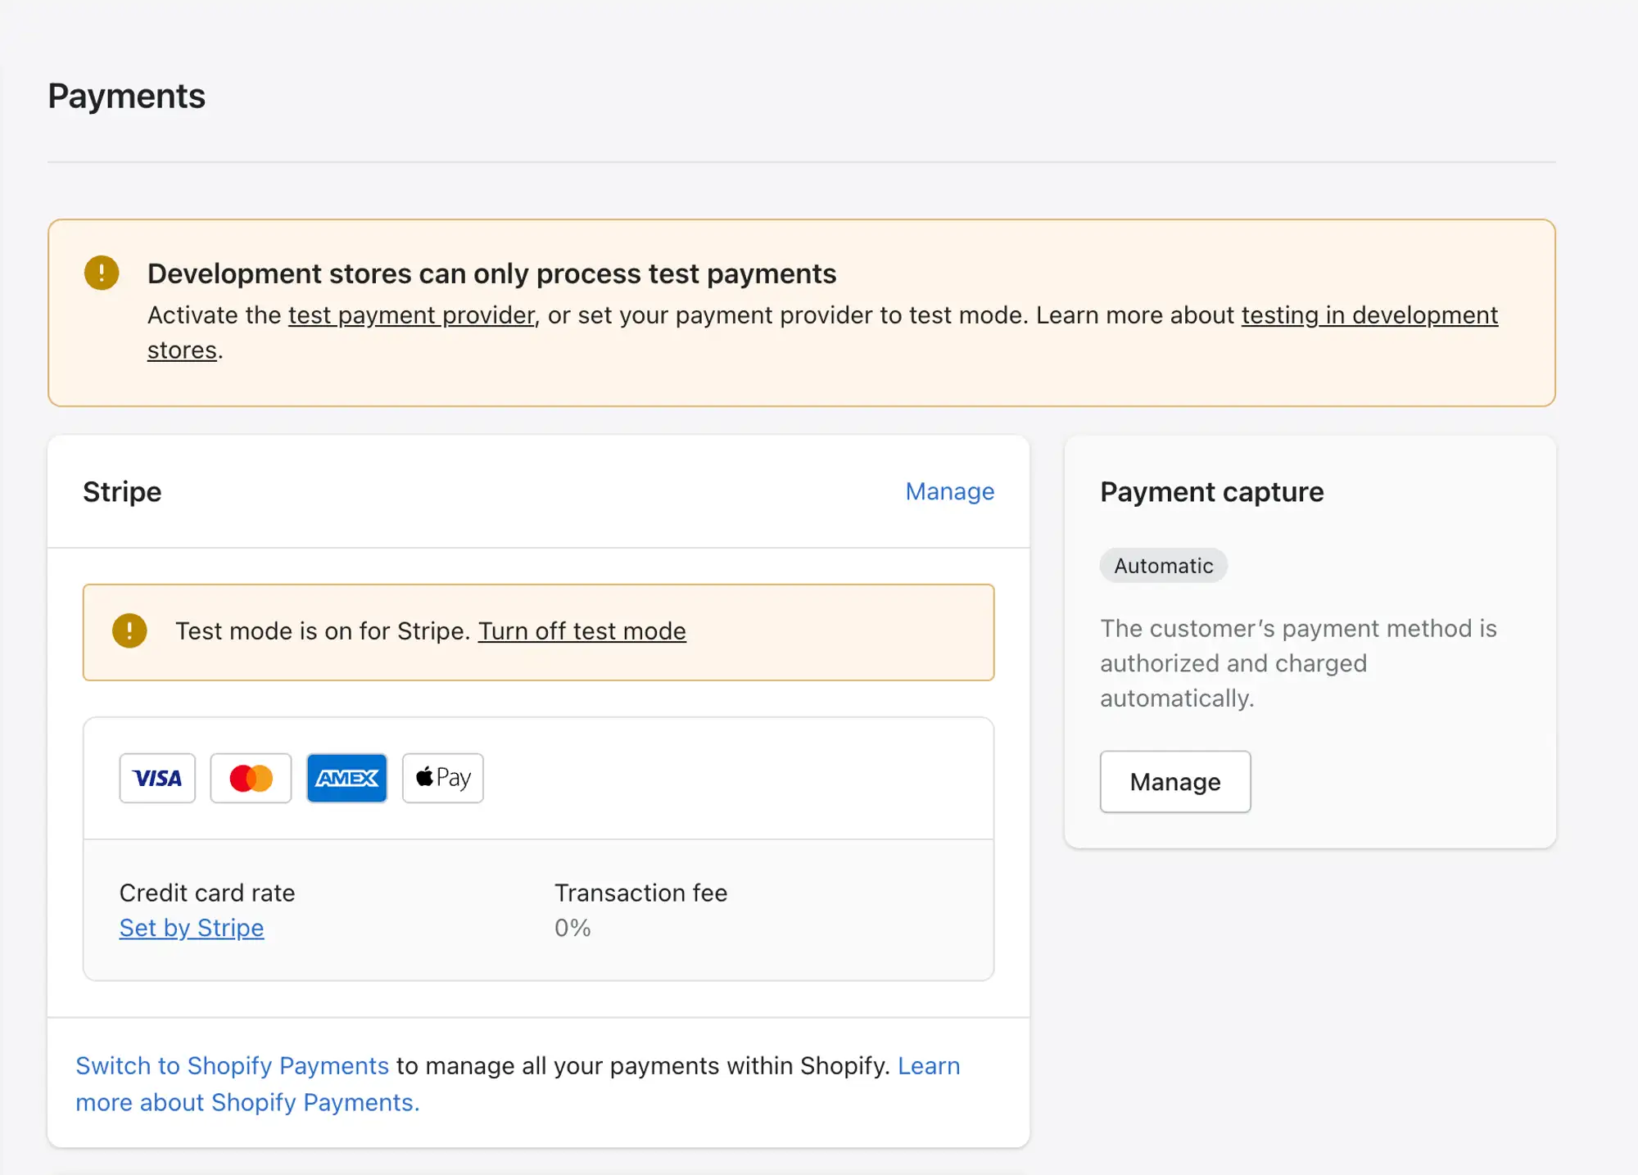Image resolution: width=1638 pixels, height=1175 pixels.
Task: Click the Apple Pay icon
Action: [x=443, y=778]
